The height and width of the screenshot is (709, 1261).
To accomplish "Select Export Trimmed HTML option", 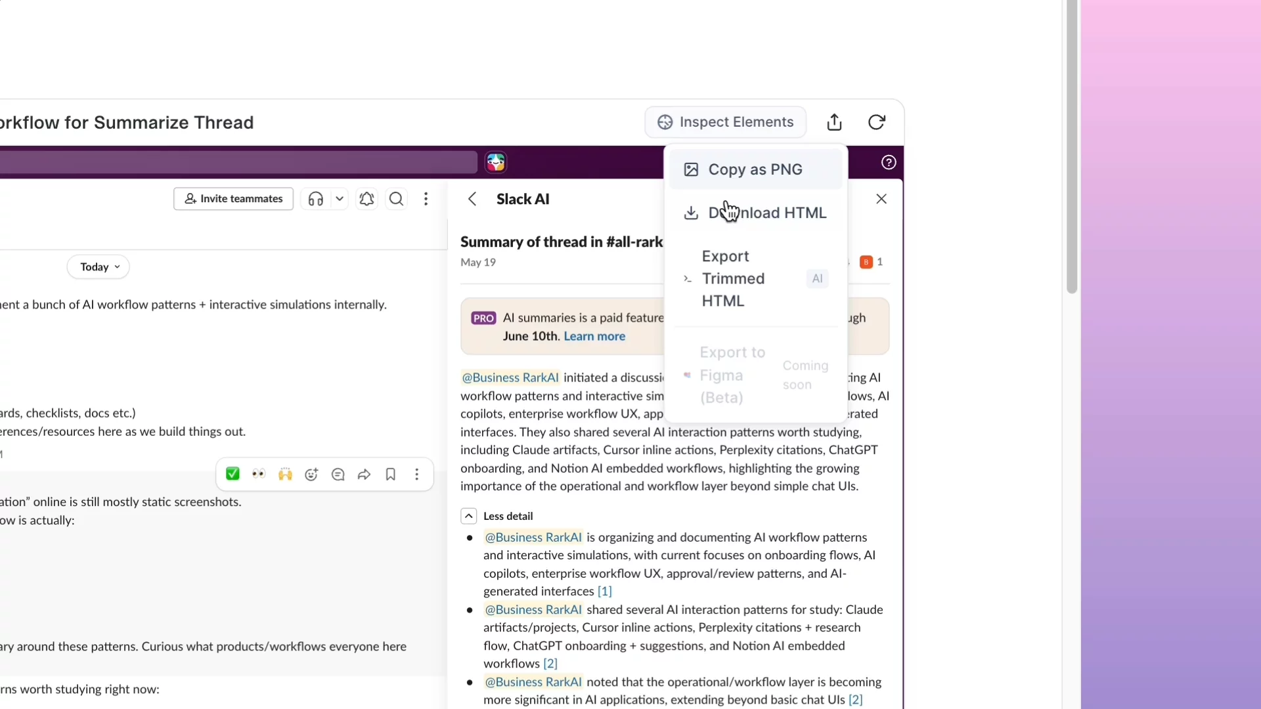I will pos(755,278).
